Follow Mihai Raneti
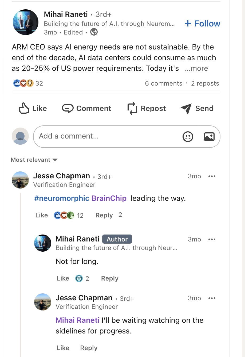 (202, 24)
